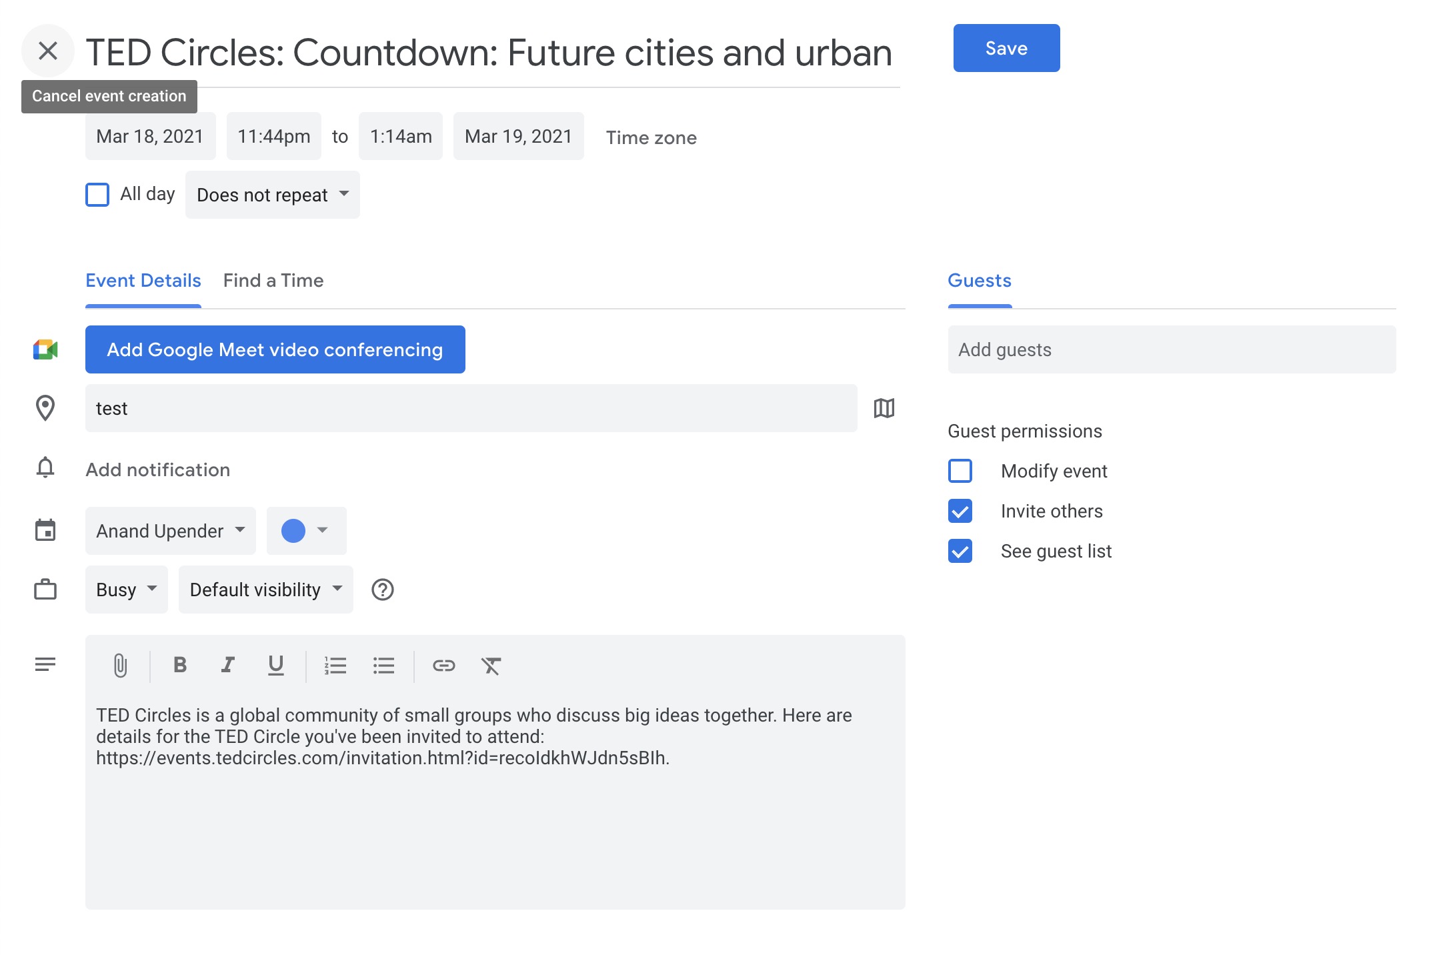The height and width of the screenshot is (955, 1443).
Task: Click Add notification
Action: [158, 469]
